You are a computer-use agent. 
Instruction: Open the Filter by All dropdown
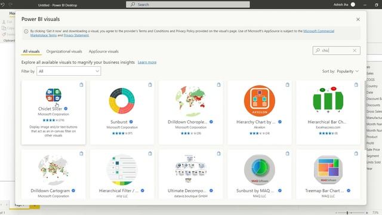tap(69, 71)
